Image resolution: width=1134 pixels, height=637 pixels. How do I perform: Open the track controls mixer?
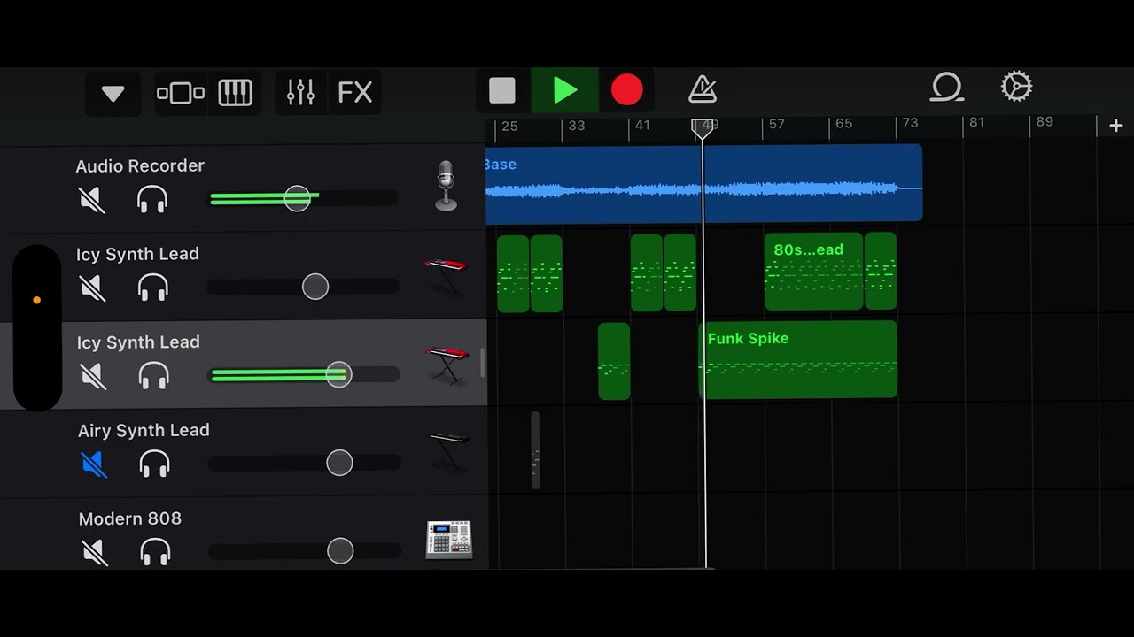coord(301,92)
